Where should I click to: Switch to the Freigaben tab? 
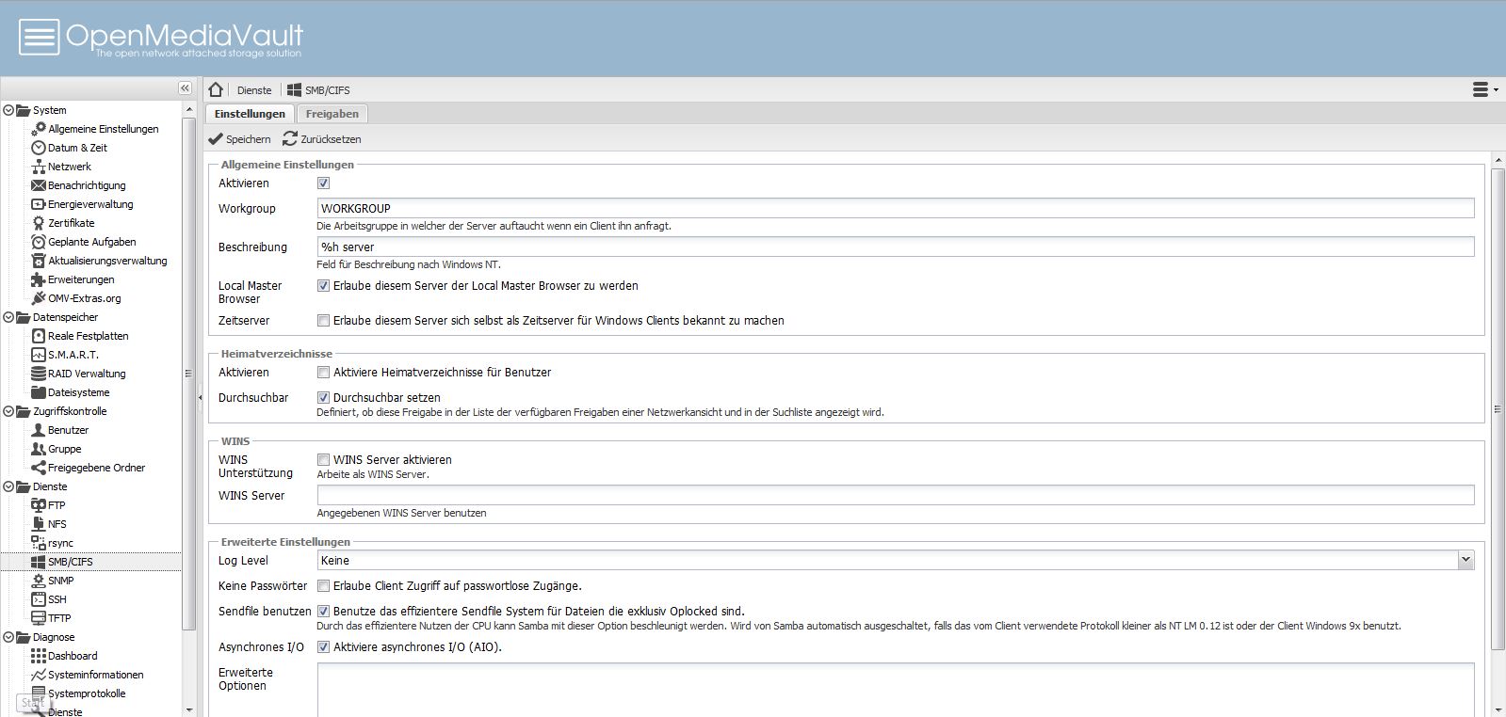(332, 114)
